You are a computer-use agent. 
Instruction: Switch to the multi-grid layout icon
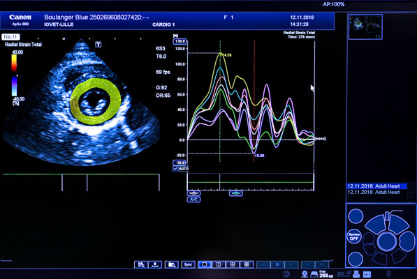247,264
